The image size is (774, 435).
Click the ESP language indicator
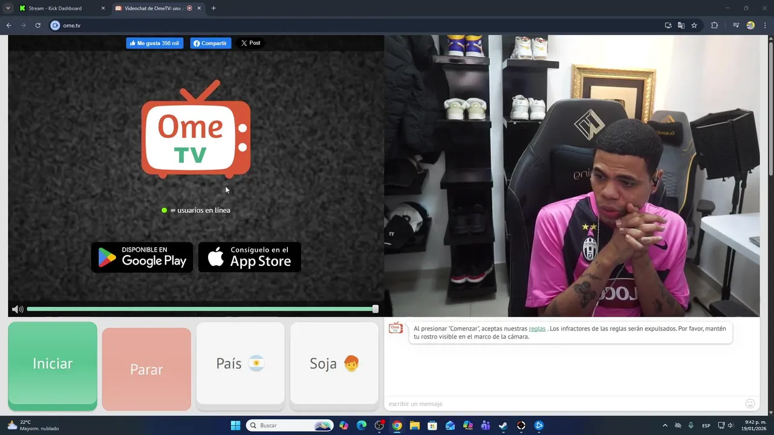coord(706,425)
